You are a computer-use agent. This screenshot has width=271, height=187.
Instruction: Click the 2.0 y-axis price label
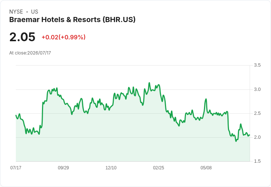coord(257,137)
